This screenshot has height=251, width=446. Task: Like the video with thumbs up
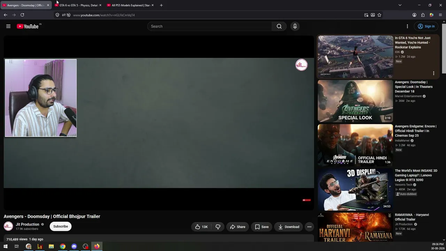click(201, 227)
